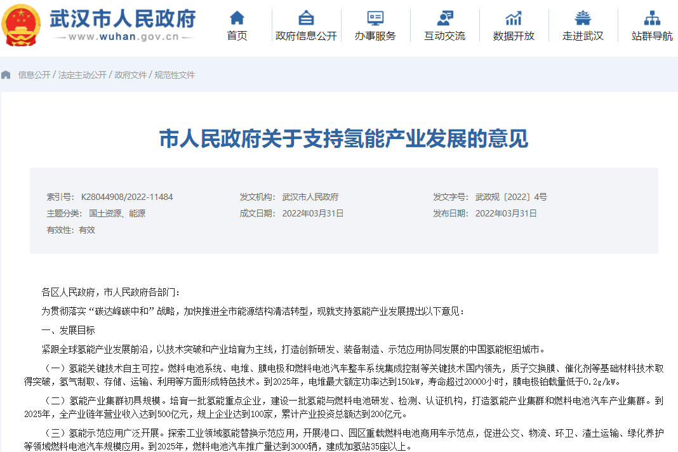Click the 互动交流 people icon
The width and height of the screenshot is (678, 452).
tap(444, 18)
